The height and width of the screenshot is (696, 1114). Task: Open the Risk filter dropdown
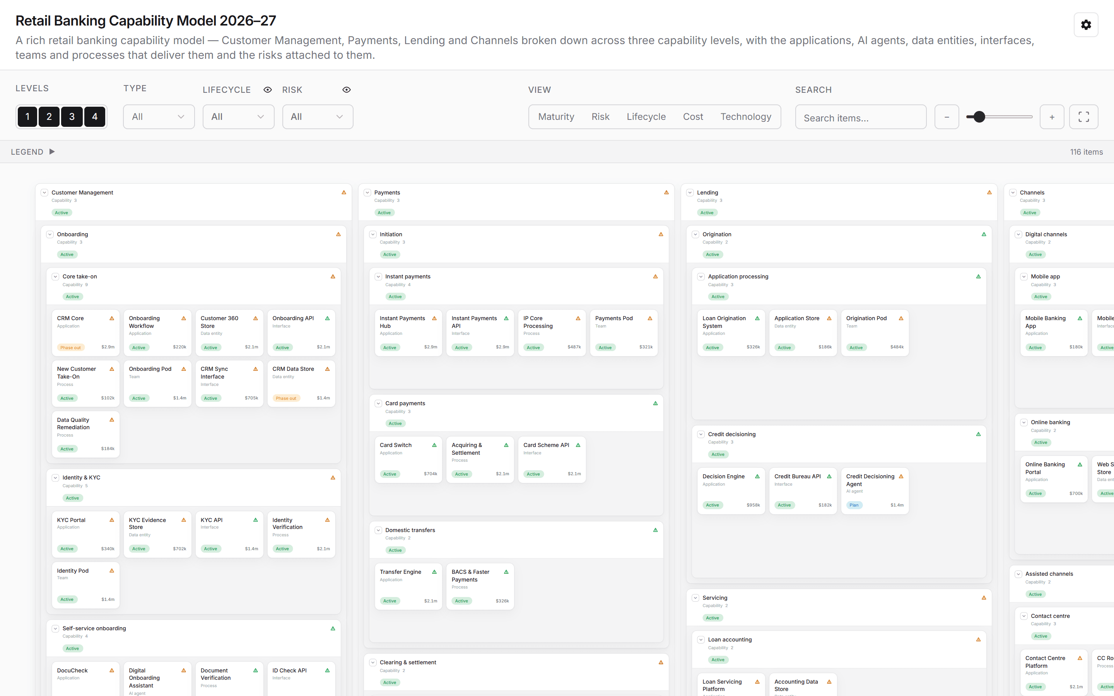318,117
